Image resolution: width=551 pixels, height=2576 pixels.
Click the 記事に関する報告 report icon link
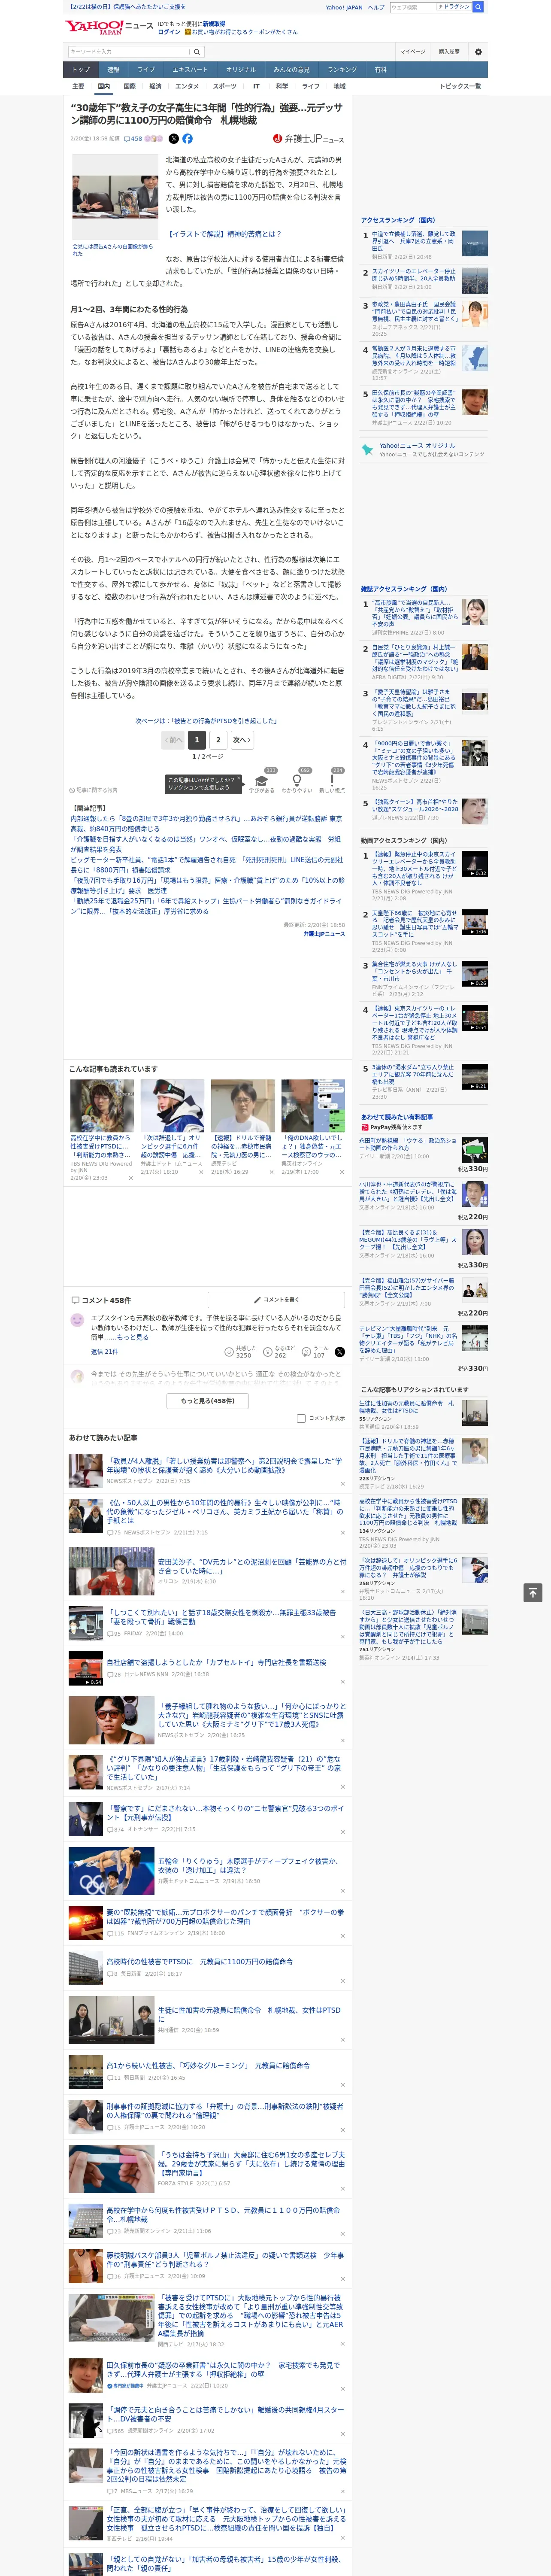93,790
